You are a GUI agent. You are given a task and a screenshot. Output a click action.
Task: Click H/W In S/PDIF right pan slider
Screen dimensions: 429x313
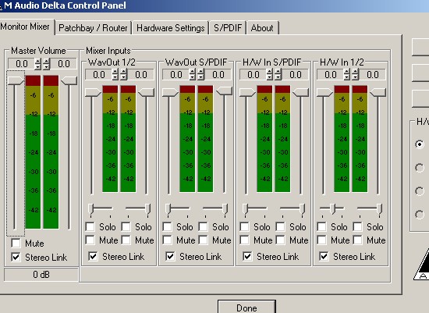coord(302,209)
